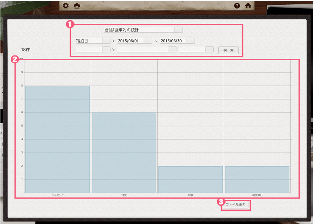Click the ファイル出力 button
This screenshot has width=313, height=224.
pyautogui.click(x=235, y=205)
